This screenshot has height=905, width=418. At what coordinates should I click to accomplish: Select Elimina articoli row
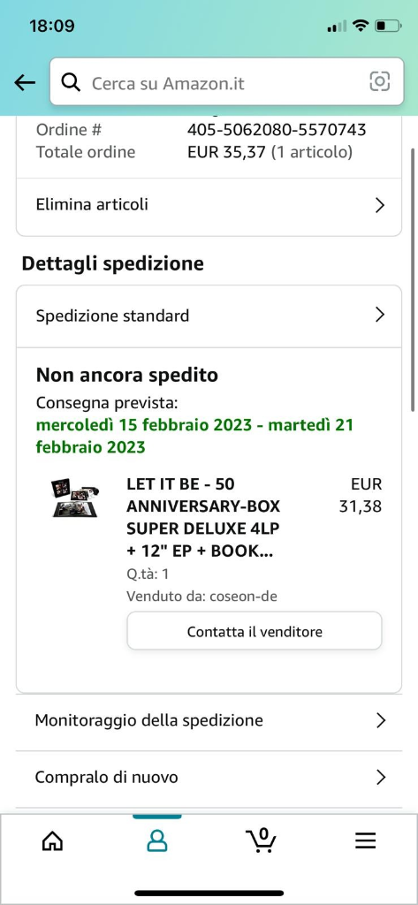tap(209, 205)
